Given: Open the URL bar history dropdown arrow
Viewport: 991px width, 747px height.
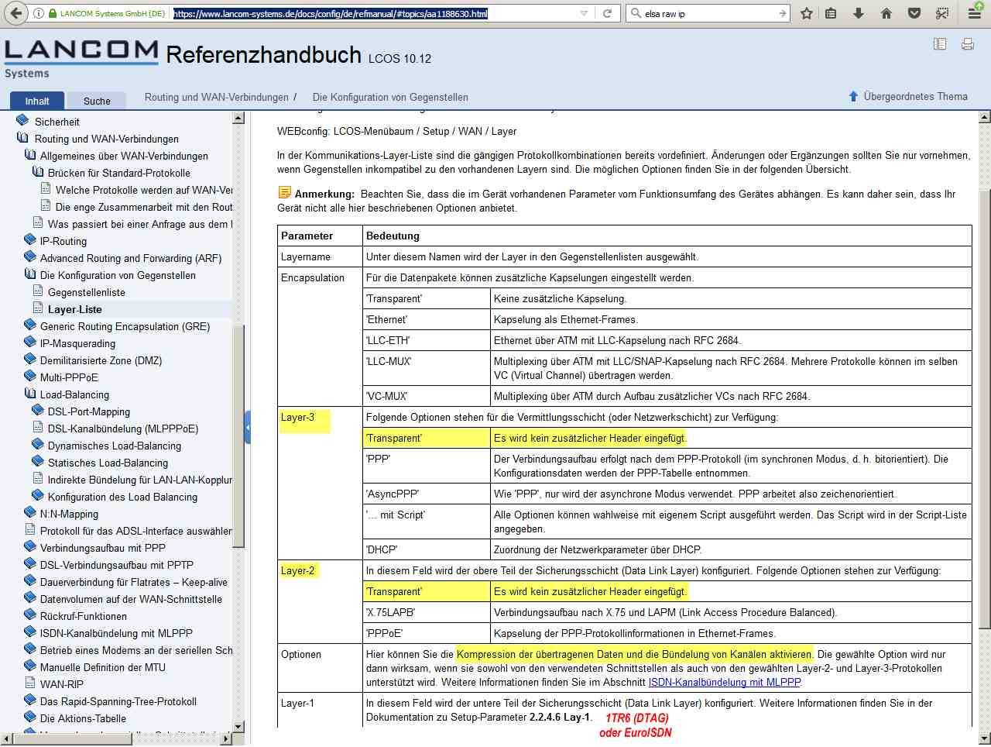Looking at the screenshot, I should click(584, 13).
